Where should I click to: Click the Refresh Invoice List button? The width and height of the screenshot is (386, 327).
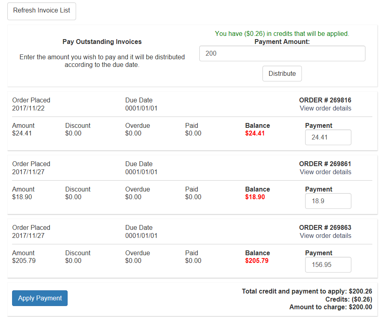(x=41, y=11)
